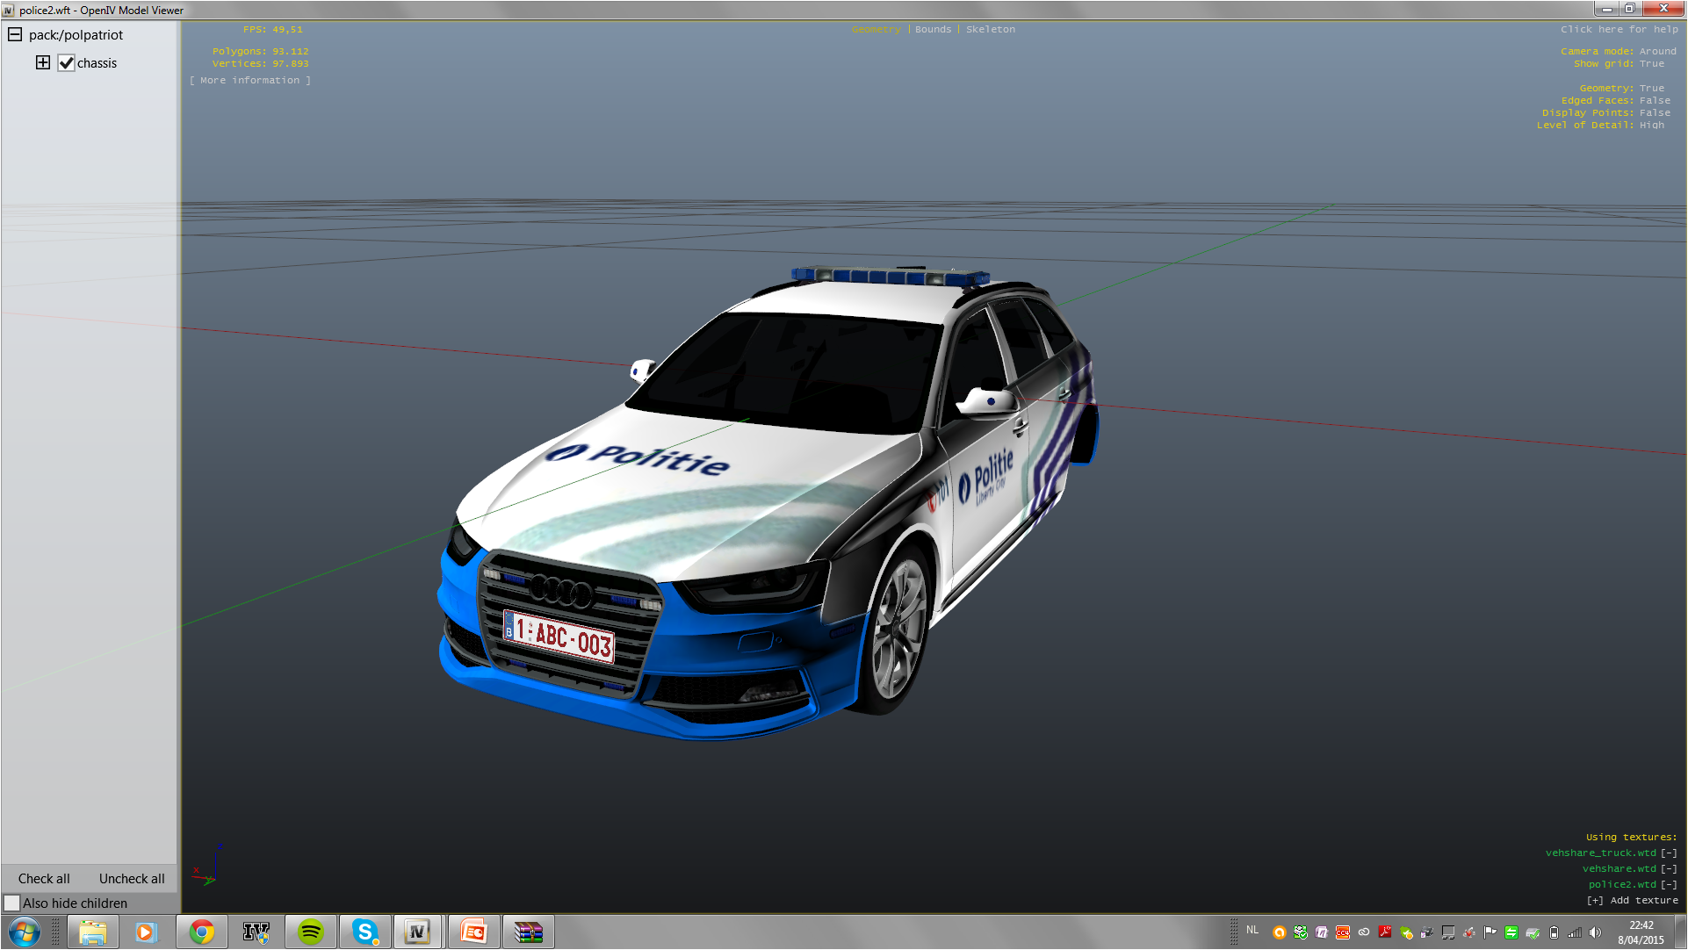The image size is (1688, 950).
Task: Open PowerPoint from the taskbar
Action: click(473, 932)
